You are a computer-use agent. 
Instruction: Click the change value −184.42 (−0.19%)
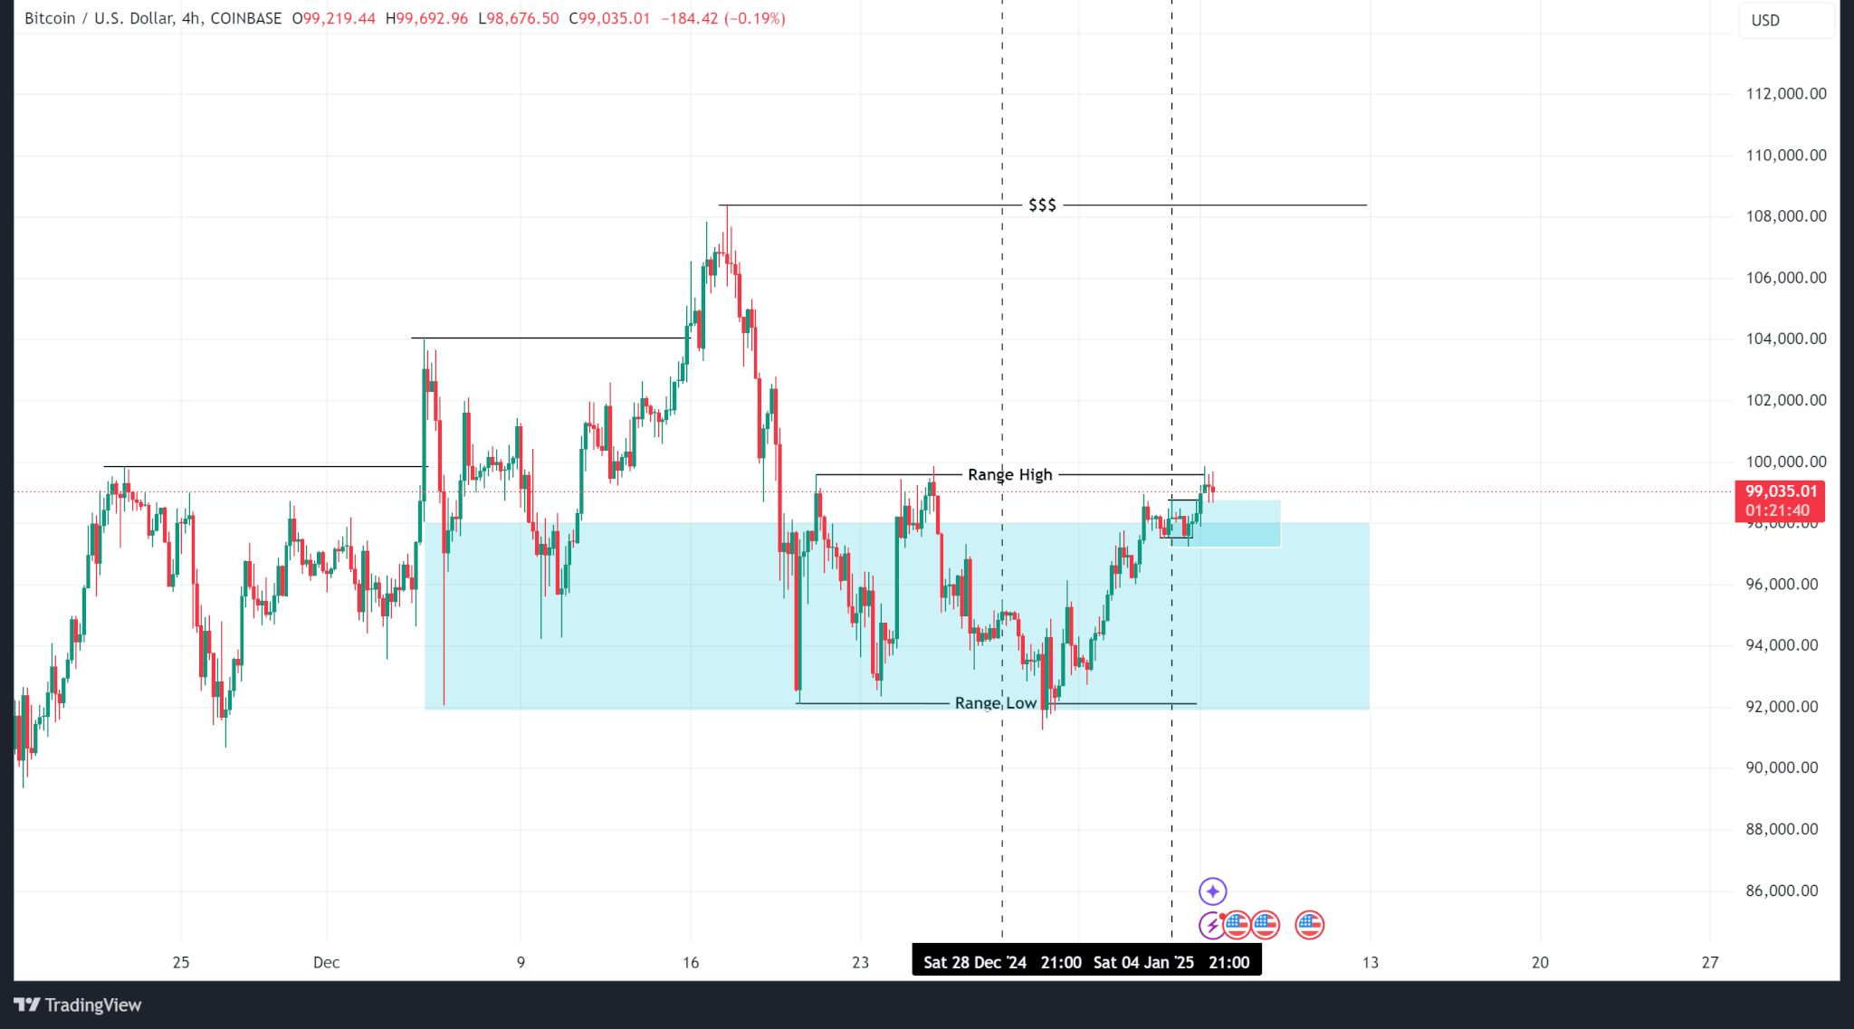722,18
